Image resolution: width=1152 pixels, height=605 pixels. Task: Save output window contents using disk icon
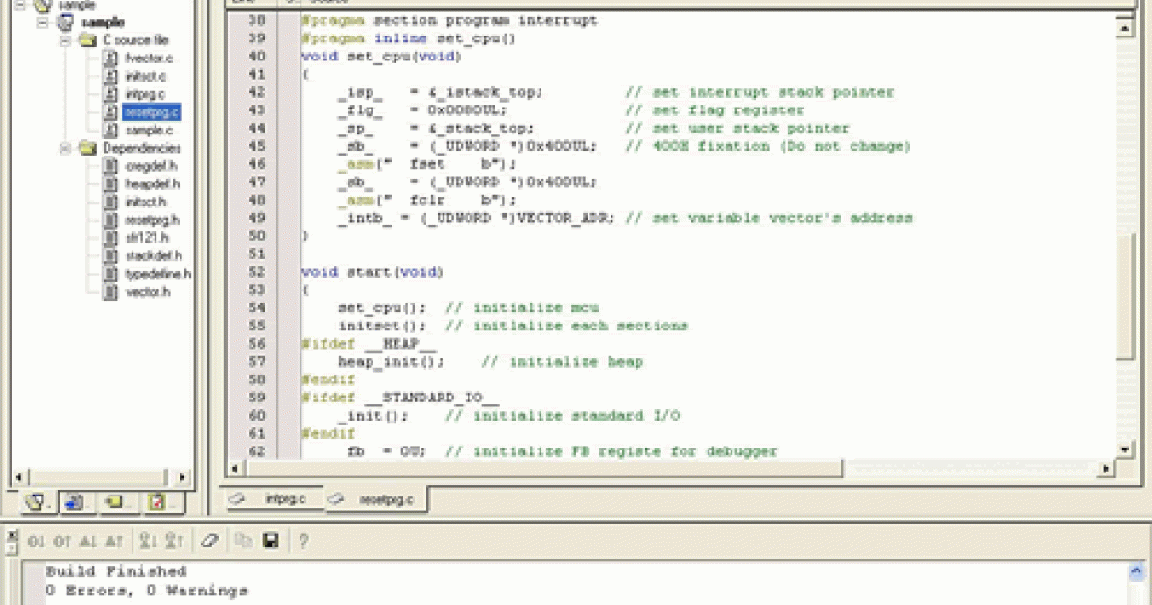coord(272,541)
